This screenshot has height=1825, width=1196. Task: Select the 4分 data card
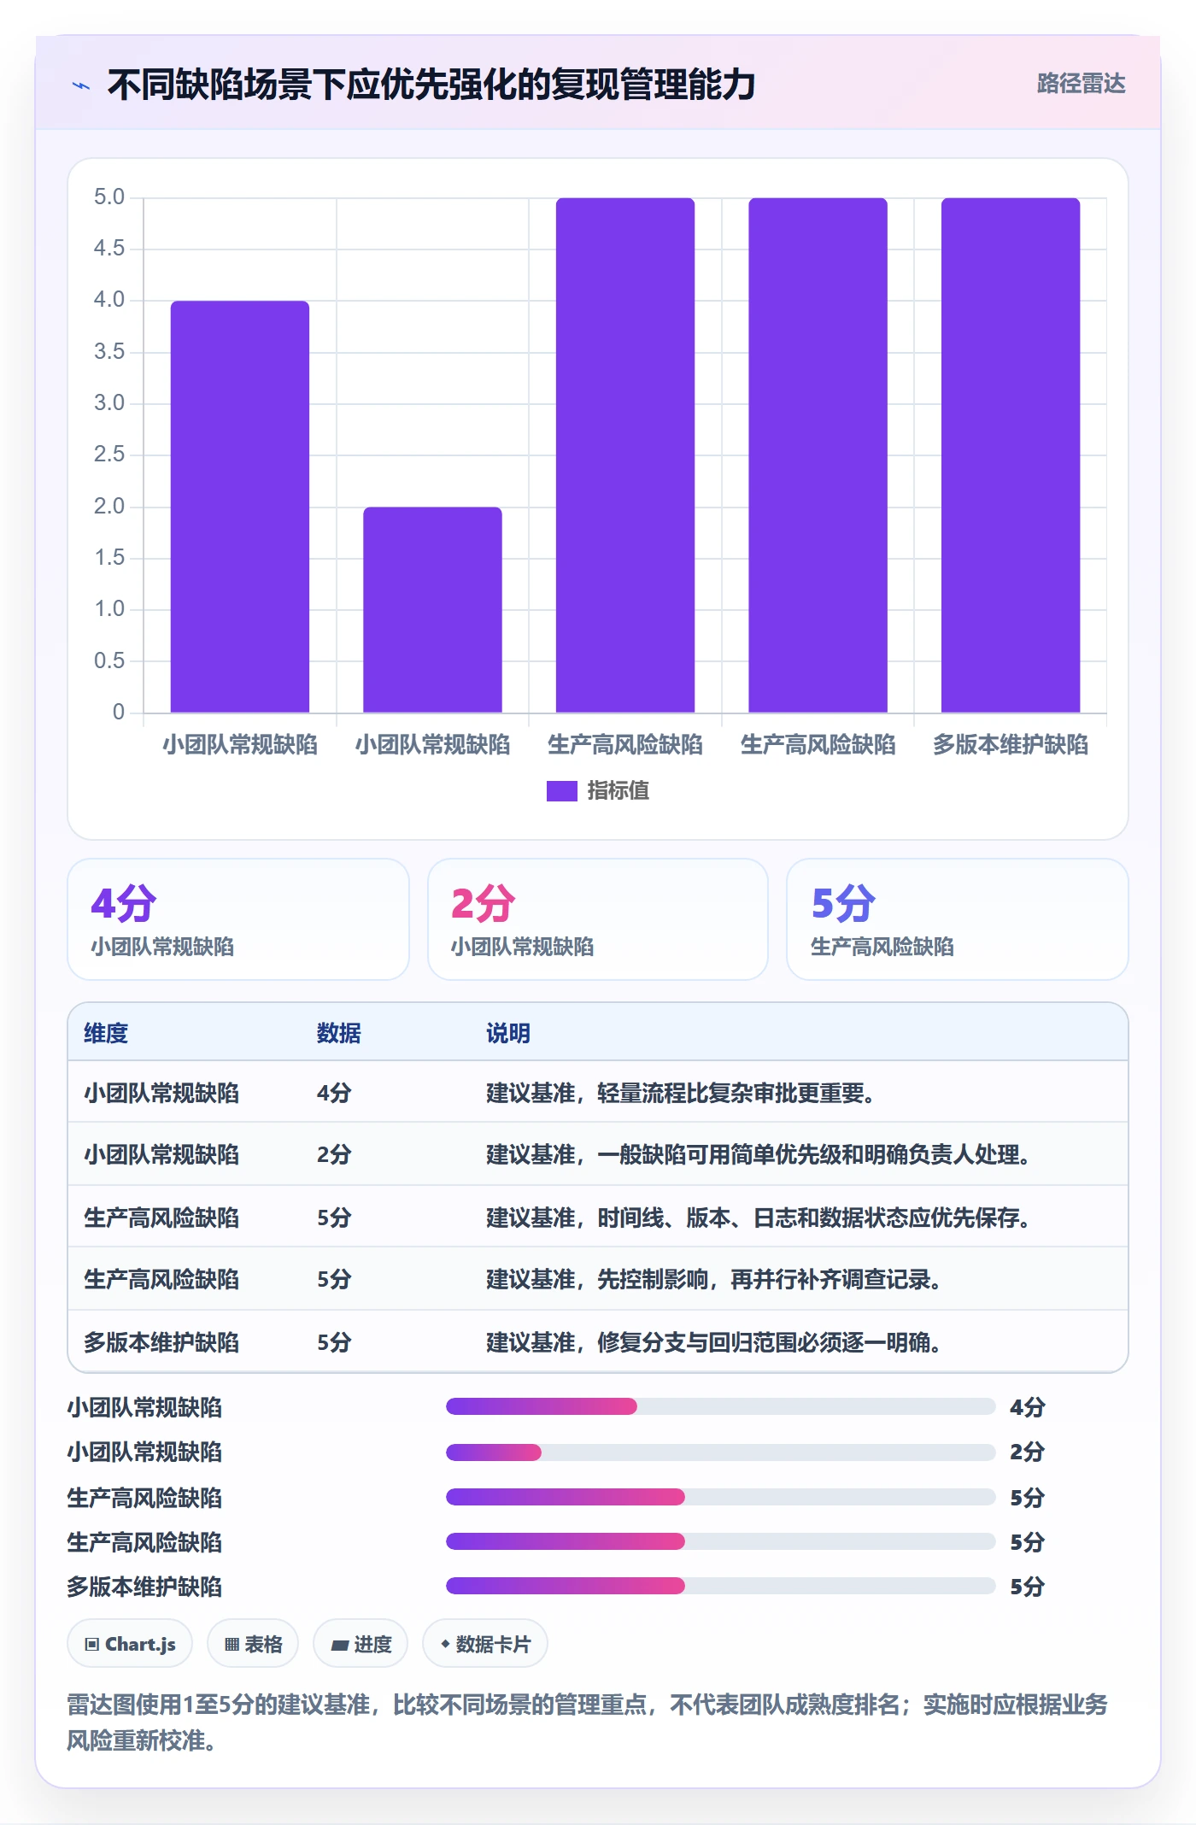tap(238, 919)
